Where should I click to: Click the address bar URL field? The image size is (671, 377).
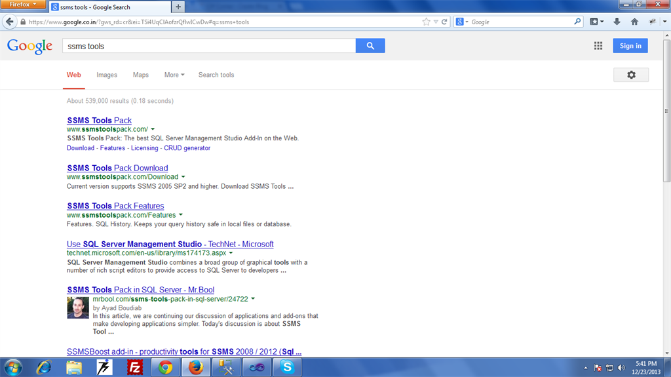[x=223, y=22]
